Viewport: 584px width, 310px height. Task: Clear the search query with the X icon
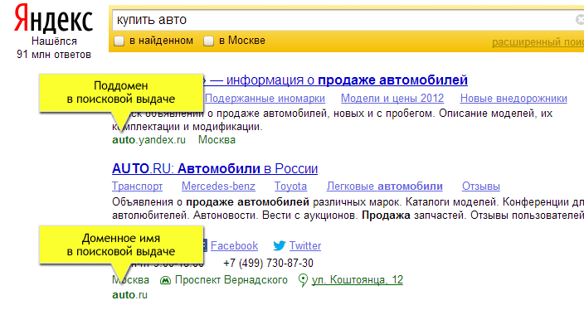click(x=580, y=19)
